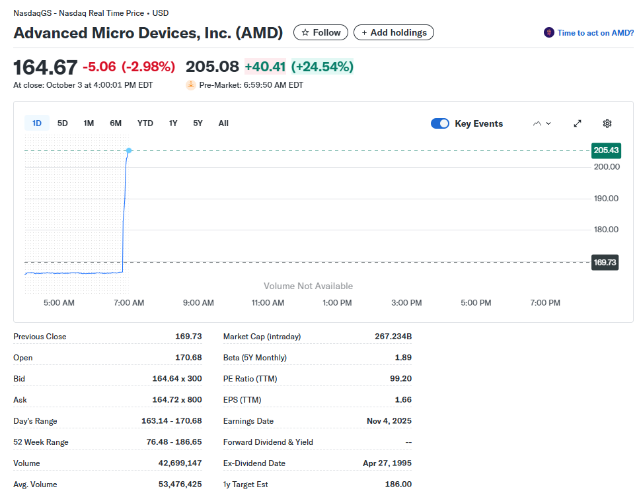Switch chart to 1M range
This screenshot has width=639, height=499.
[89, 123]
